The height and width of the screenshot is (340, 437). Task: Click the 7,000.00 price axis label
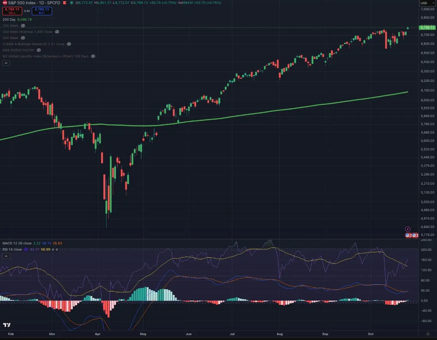(x=427, y=9)
